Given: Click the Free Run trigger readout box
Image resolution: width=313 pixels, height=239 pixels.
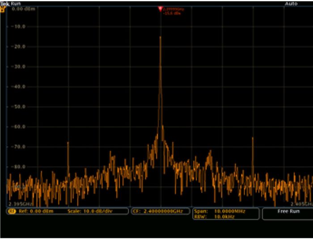Looking at the screenshot, I should (288, 214).
